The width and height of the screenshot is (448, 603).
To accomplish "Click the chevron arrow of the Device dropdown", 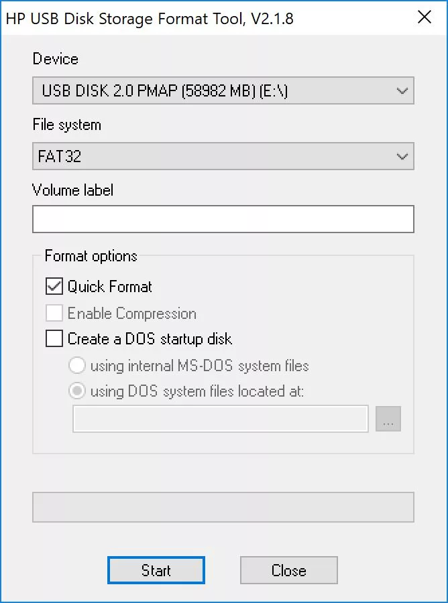I will click(402, 90).
